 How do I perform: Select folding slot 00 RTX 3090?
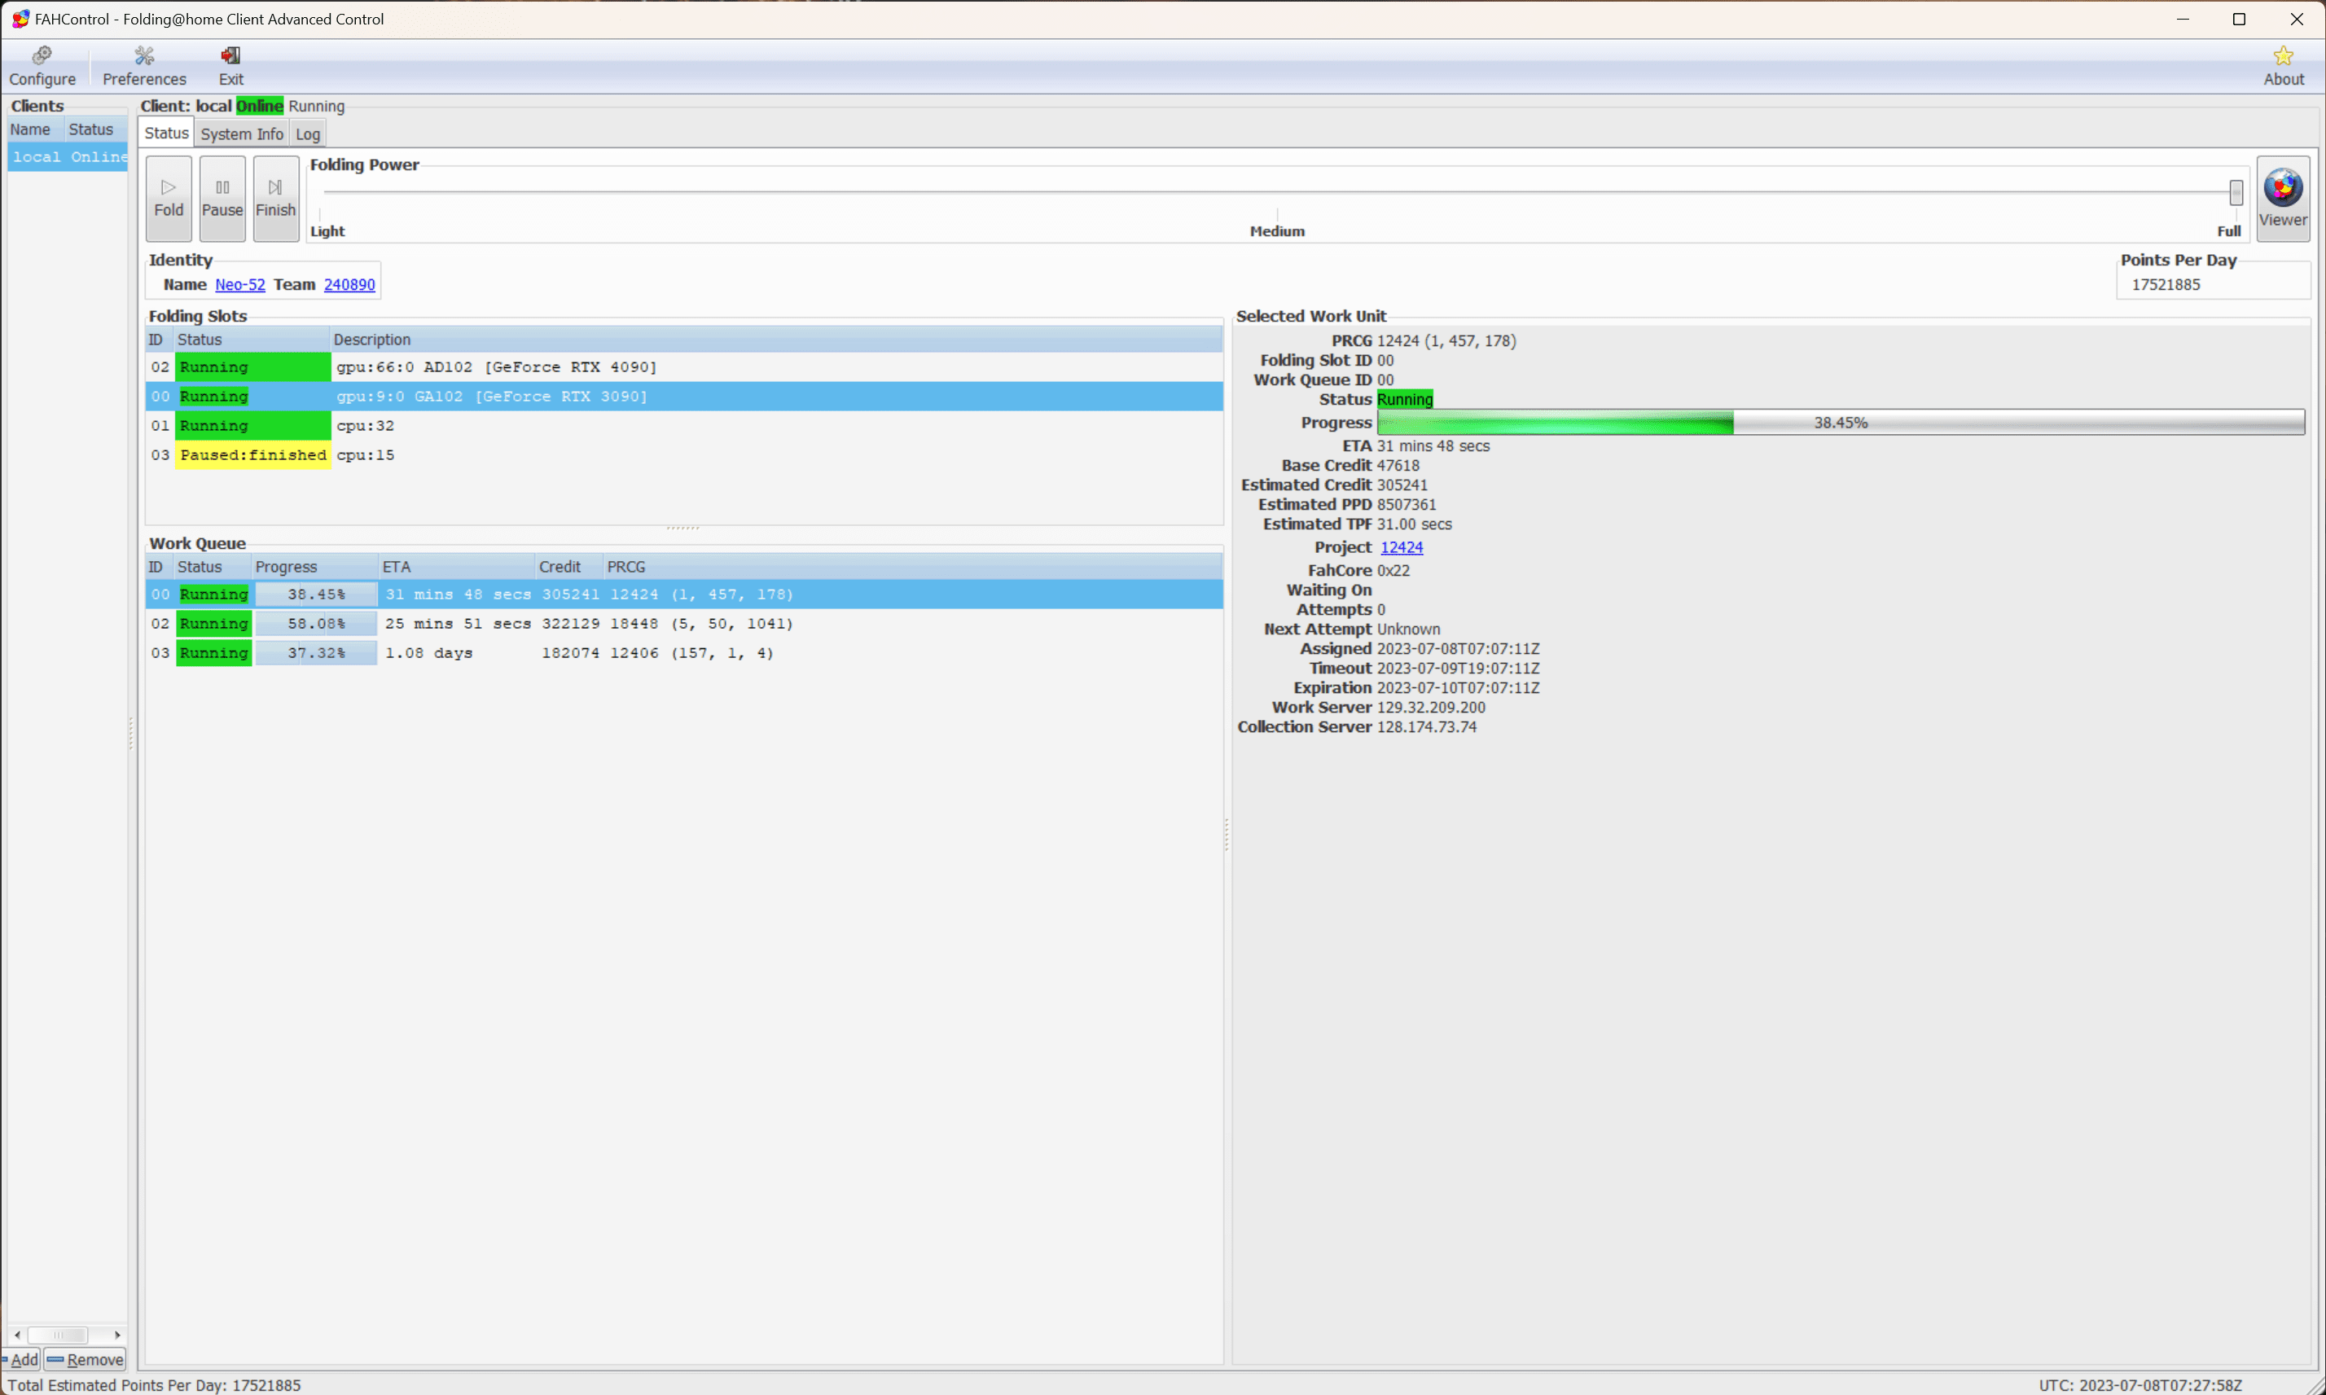pyautogui.click(x=684, y=396)
